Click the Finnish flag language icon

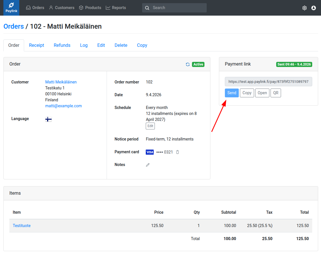[x=48, y=119]
